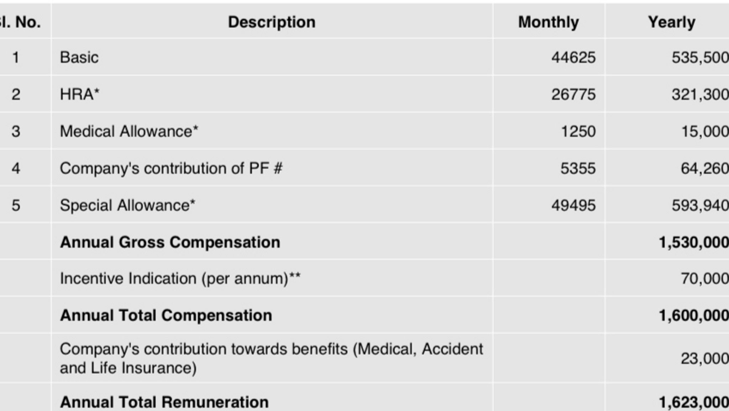Click Company's contribution towards benefits cell

point(271,358)
